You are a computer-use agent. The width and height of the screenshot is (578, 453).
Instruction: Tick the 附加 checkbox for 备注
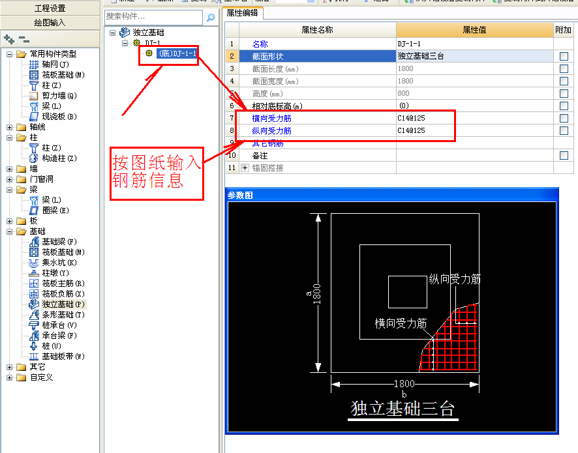(x=564, y=155)
